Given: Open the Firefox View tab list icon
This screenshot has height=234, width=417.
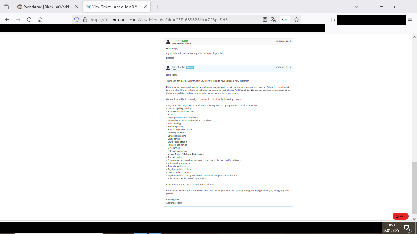Looking at the screenshot, I should pyautogui.click(x=6, y=7).
